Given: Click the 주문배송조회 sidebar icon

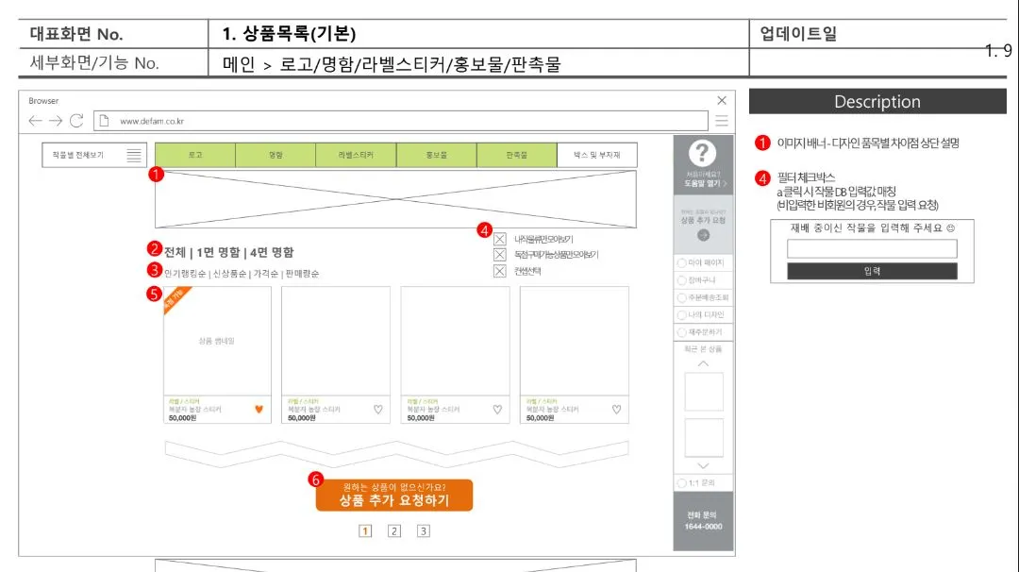Looking at the screenshot, I should pyautogui.click(x=703, y=297).
